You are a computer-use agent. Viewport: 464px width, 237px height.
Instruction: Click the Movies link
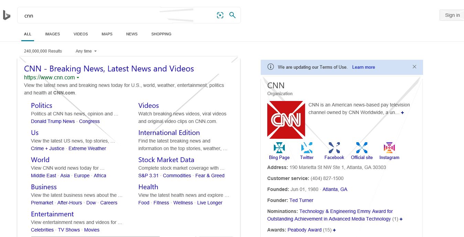[x=92, y=230]
